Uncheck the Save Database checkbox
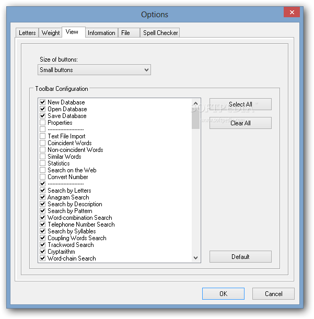The image size is (314, 319). (x=42, y=116)
